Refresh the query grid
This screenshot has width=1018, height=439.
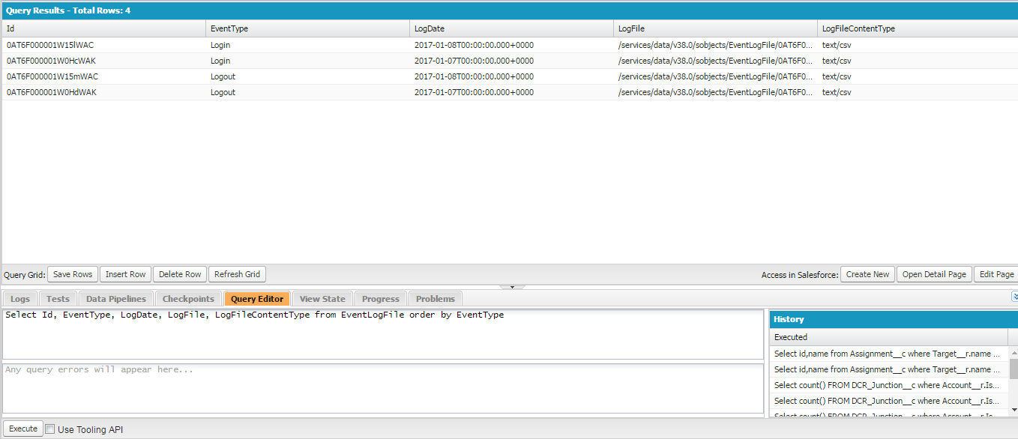point(237,273)
